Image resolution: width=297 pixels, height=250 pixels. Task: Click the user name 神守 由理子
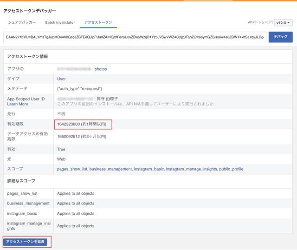107,99
